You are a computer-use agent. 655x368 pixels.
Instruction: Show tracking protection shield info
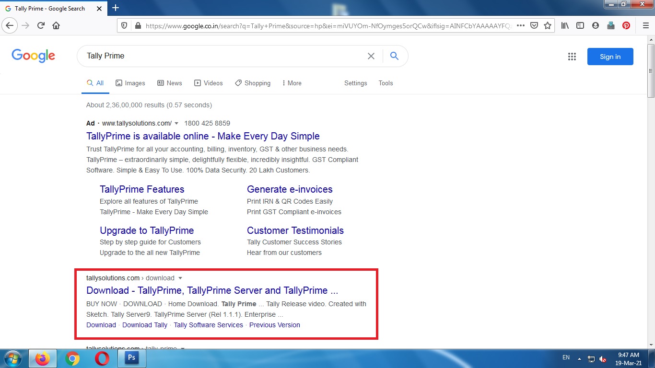pyautogui.click(x=124, y=25)
